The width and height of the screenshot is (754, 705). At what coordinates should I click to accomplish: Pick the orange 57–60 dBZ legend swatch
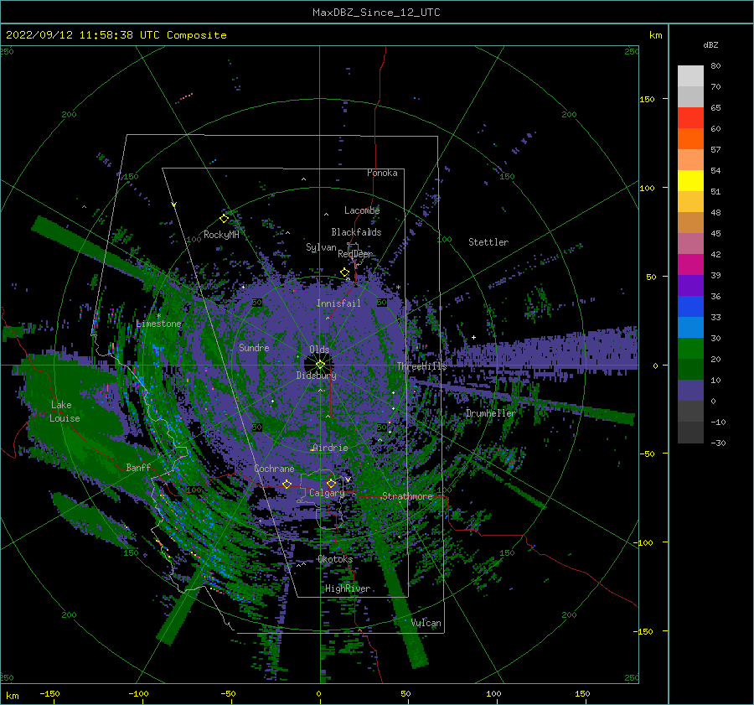690,139
